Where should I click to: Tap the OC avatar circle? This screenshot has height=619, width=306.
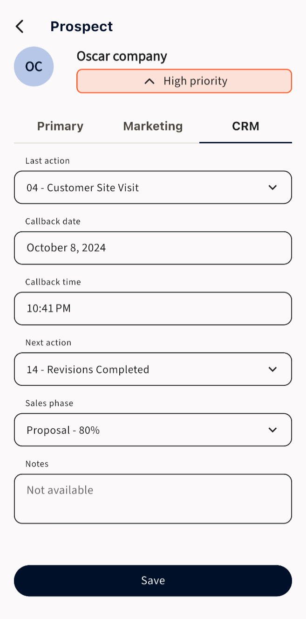pyautogui.click(x=34, y=67)
